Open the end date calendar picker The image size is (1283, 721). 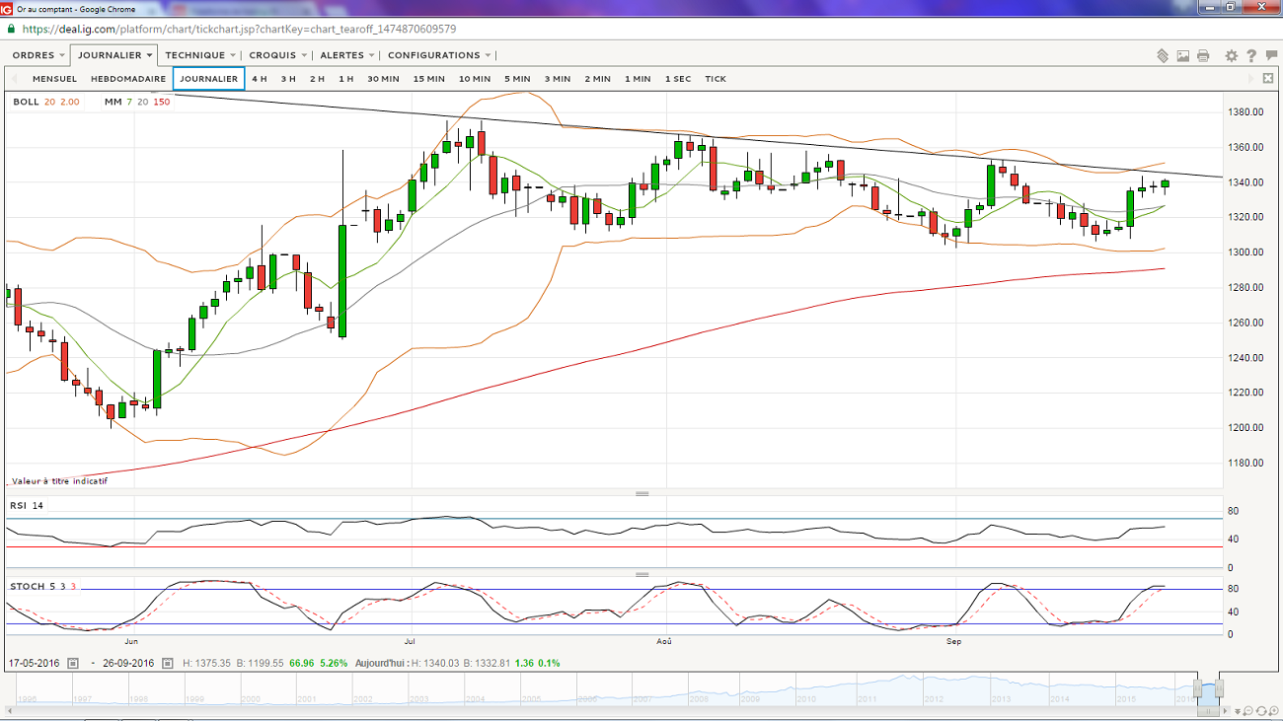tap(168, 664)
